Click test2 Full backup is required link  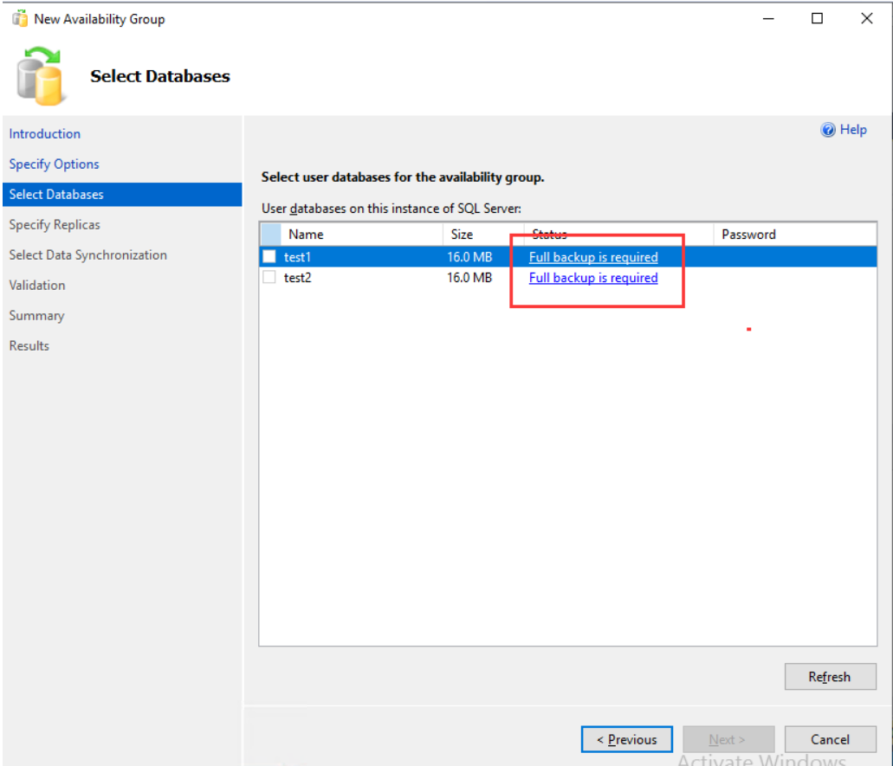(x=593, y=278)
